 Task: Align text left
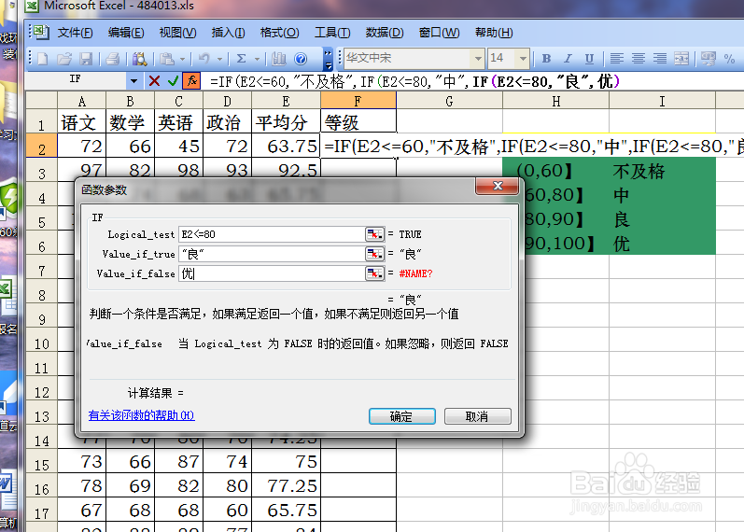pyautogui.click(x=616, y=59)
